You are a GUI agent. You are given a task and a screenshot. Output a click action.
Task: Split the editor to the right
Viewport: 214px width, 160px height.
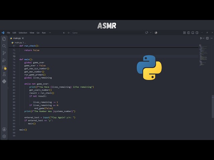(x=207, y=38)
